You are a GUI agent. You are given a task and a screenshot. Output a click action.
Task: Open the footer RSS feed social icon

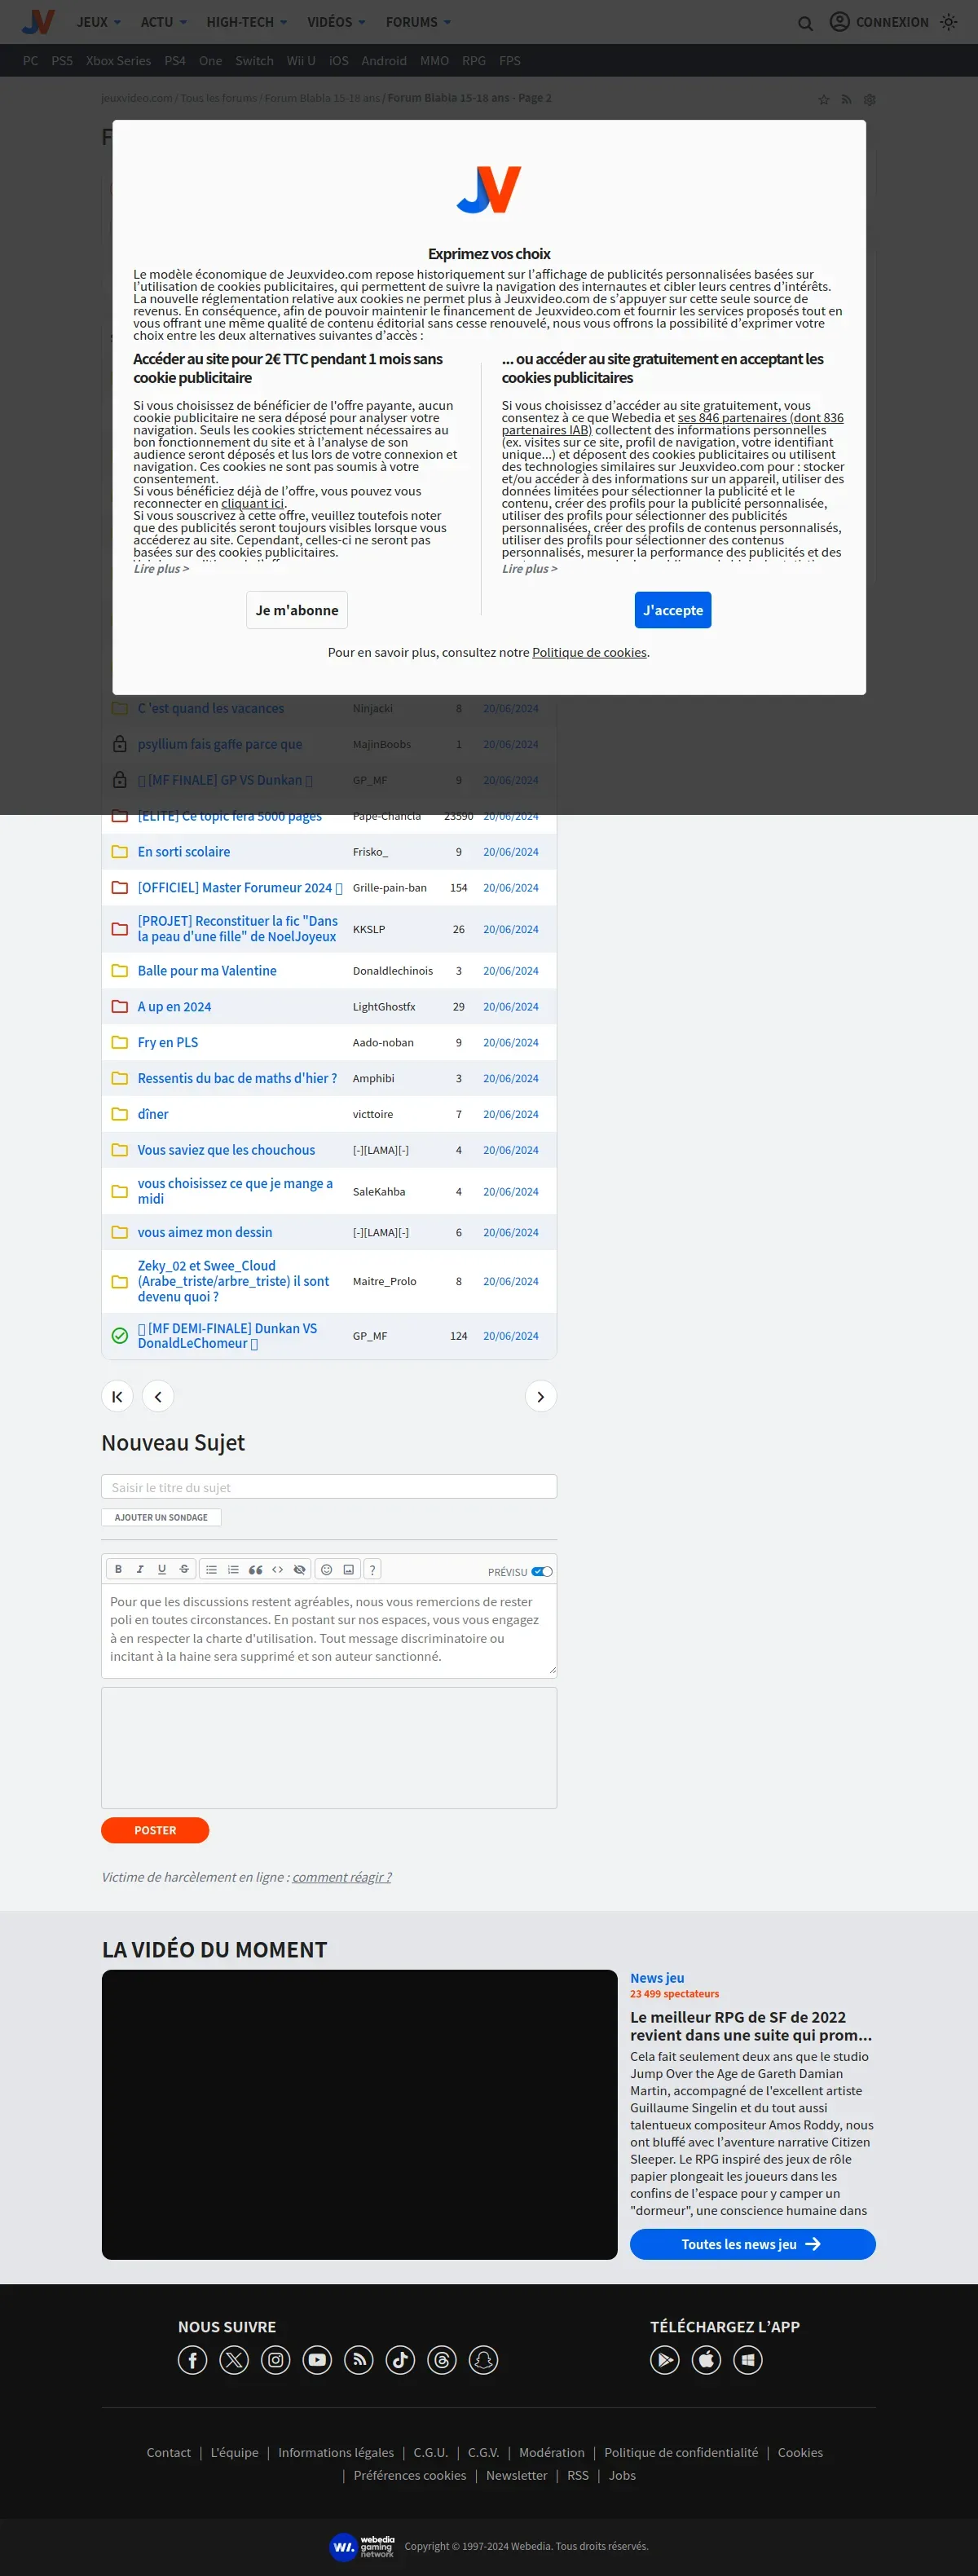tap(359, 2360)
